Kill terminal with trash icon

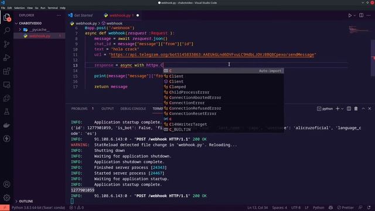[356, 108]
